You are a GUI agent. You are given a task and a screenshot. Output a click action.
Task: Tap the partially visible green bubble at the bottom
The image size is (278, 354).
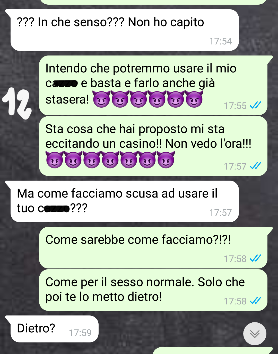click(x=213, y=351)
